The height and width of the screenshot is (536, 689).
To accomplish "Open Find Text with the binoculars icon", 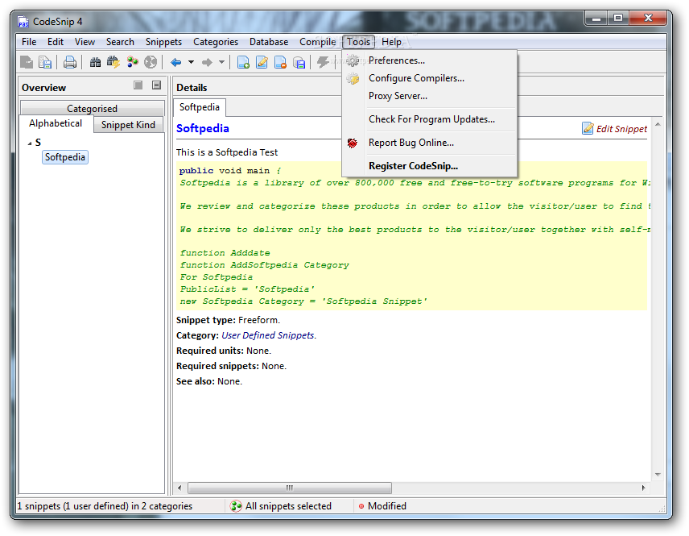I will click(x=95, y=62).
